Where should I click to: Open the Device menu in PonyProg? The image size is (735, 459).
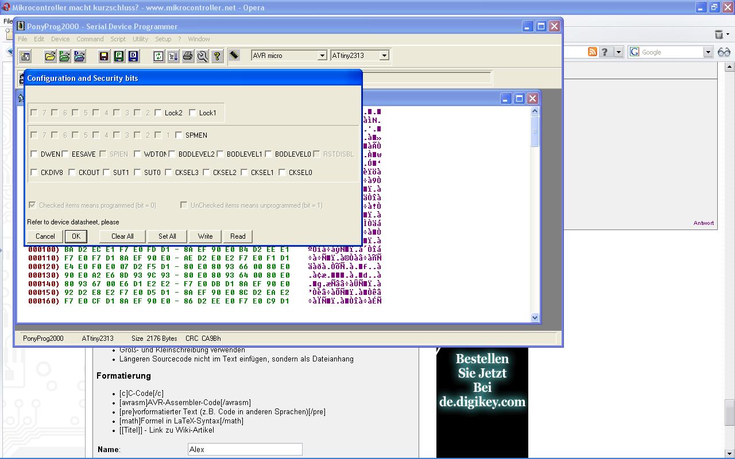click(x=60, y=39)
